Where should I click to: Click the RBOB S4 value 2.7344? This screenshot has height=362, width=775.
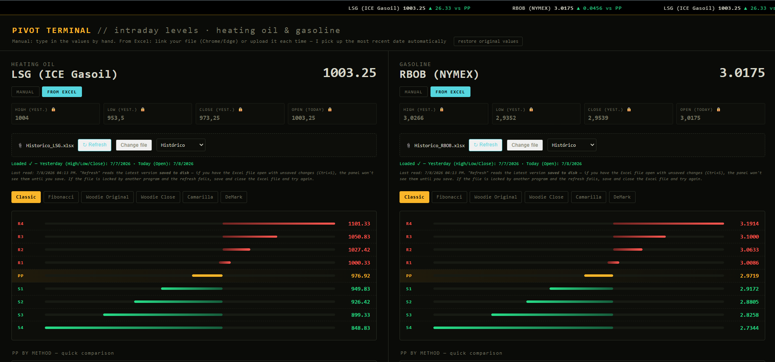tap(749, 328)
